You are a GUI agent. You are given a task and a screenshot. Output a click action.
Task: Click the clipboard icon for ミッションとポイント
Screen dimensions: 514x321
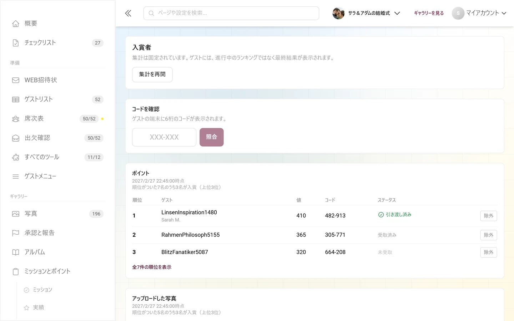pyautogui.click(x=16, y=272)
